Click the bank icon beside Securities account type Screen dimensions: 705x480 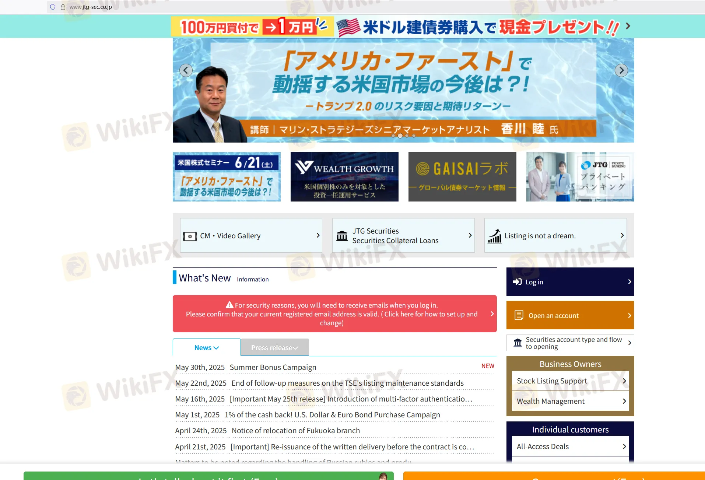[x=518, y=343]
